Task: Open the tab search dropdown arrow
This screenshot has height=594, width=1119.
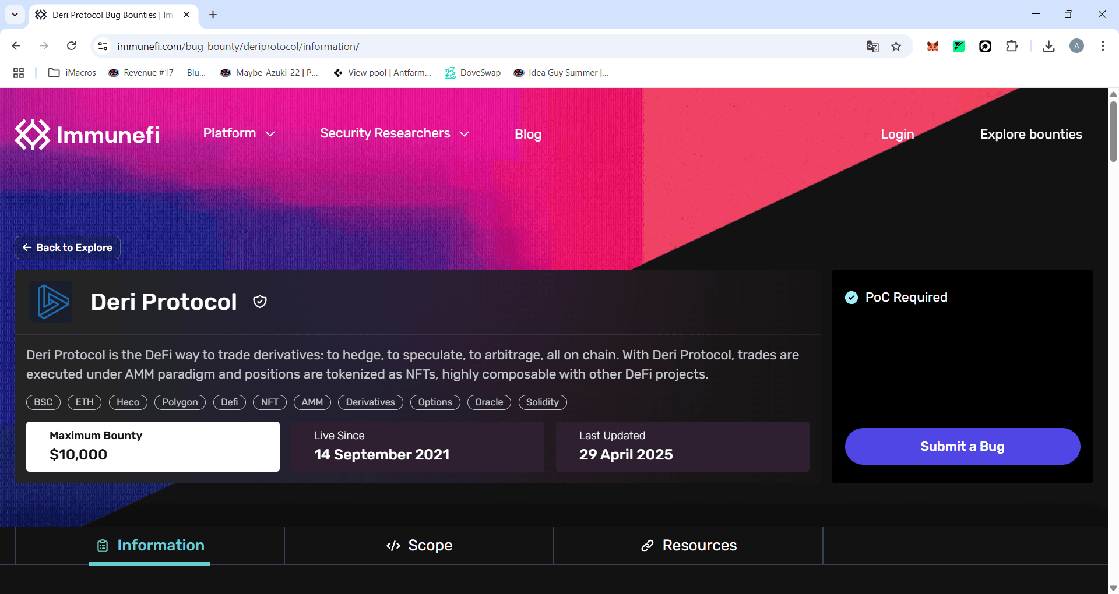Action: coord(15,15)
